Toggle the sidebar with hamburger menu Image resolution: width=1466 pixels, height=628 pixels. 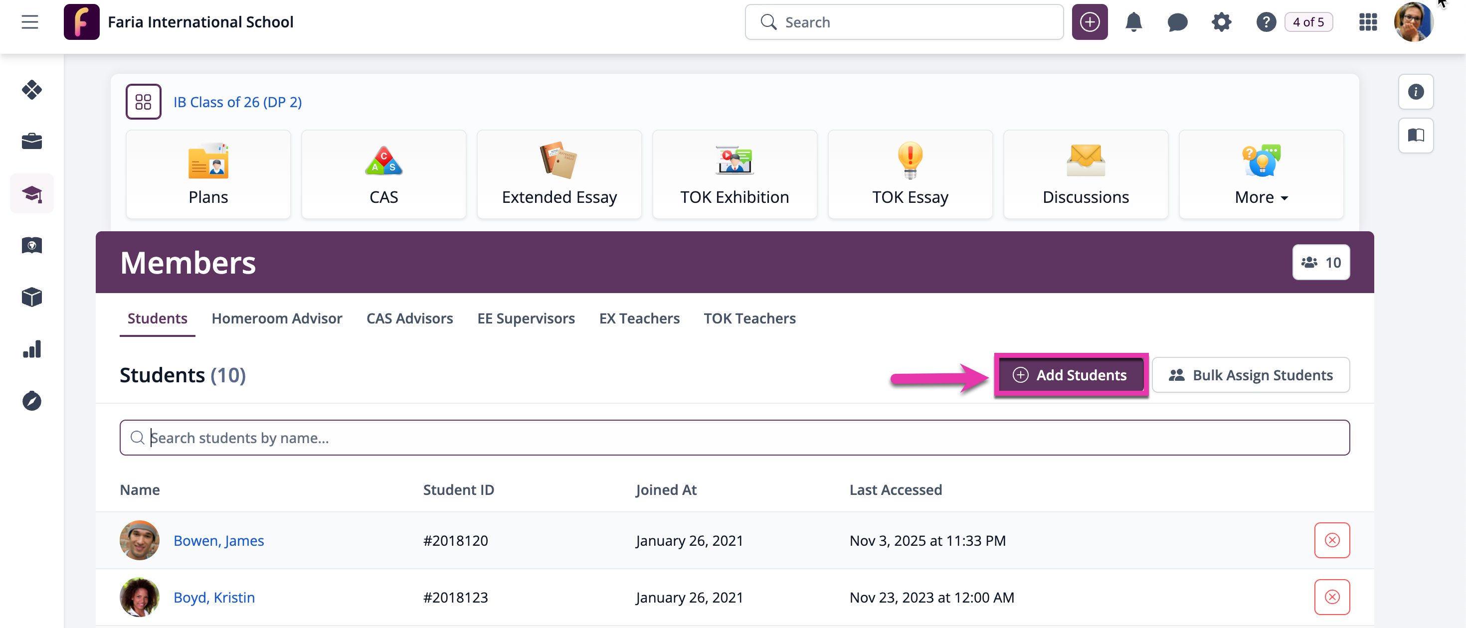29,21
